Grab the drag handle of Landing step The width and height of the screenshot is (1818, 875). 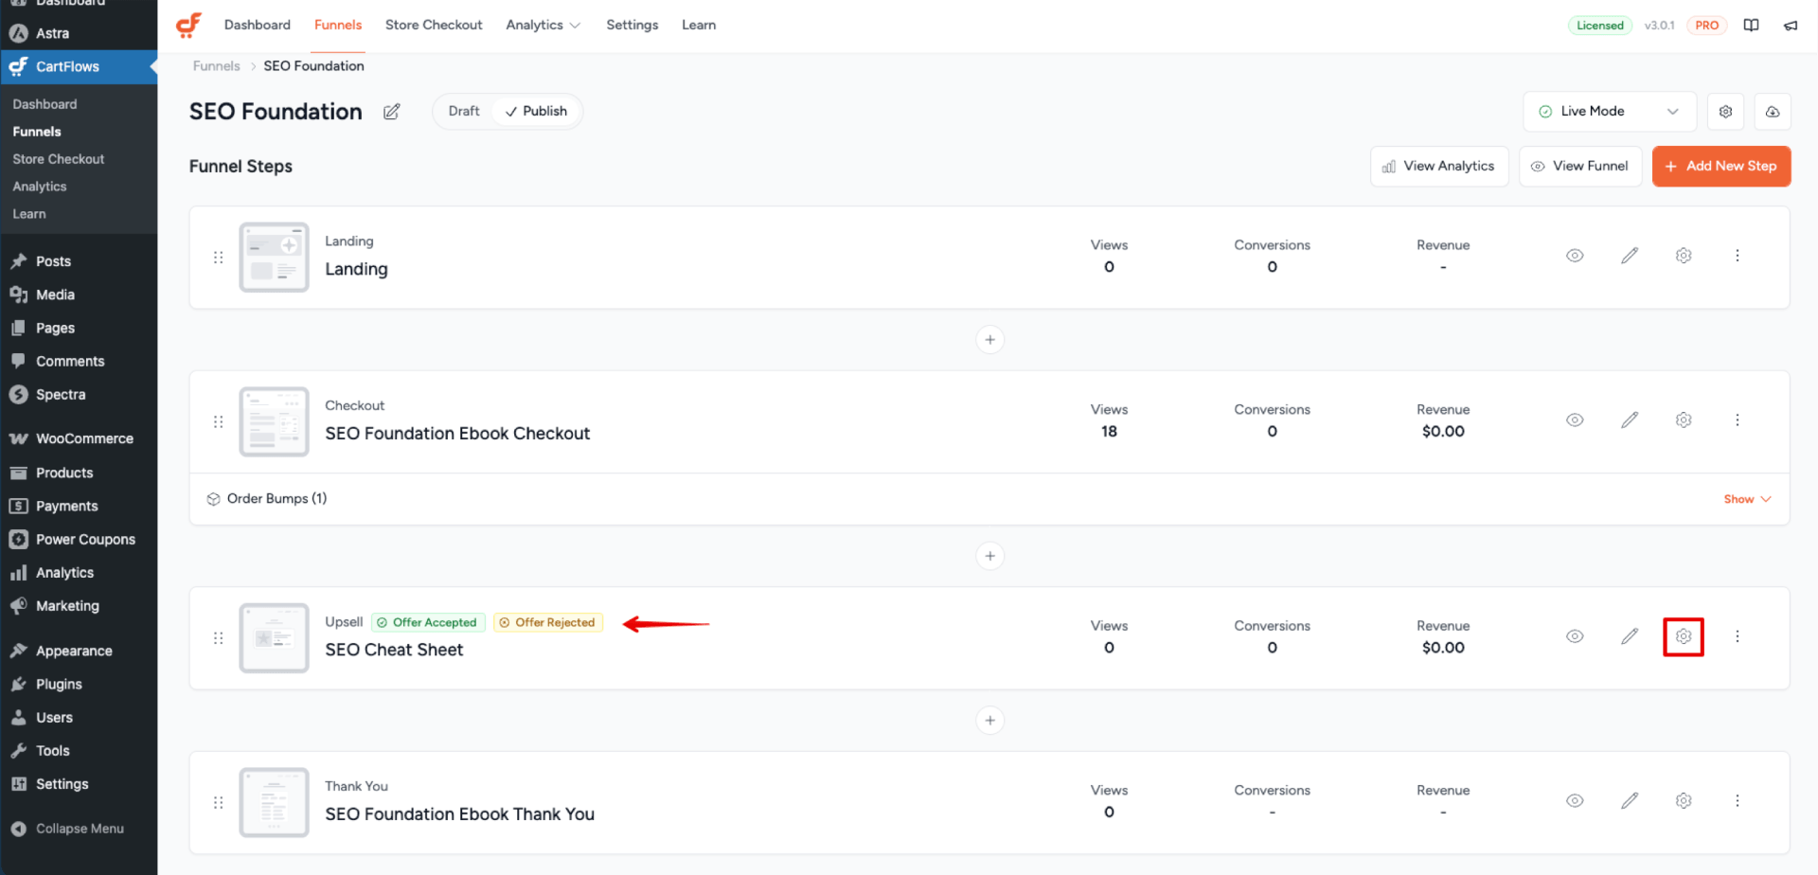tap(219, 258)
